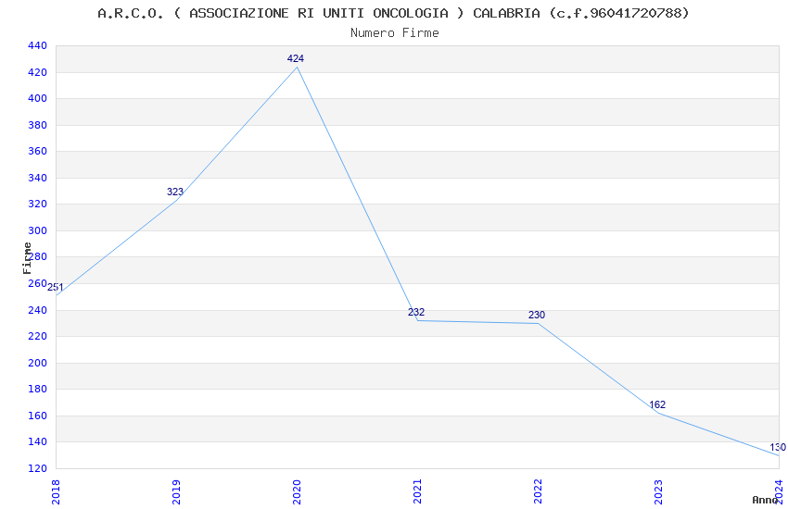Click the Anno x-axis title
The height and width of the screenshot is (509, 788).
point(765,500)
